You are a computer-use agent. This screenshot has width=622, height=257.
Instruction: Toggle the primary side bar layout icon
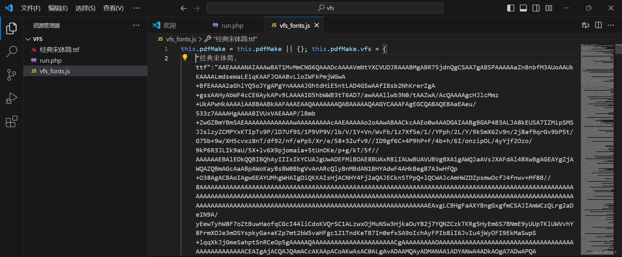(511, 8)
